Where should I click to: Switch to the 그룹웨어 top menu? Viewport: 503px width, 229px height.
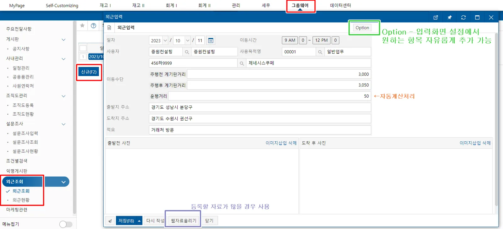tap(300, 6)
